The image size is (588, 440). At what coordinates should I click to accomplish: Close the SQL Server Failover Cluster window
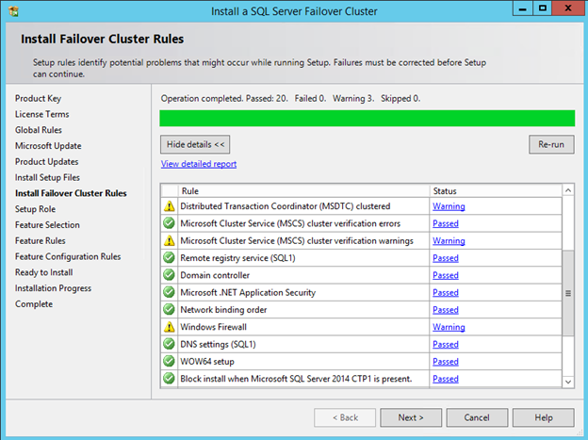(x=568, y=9)
